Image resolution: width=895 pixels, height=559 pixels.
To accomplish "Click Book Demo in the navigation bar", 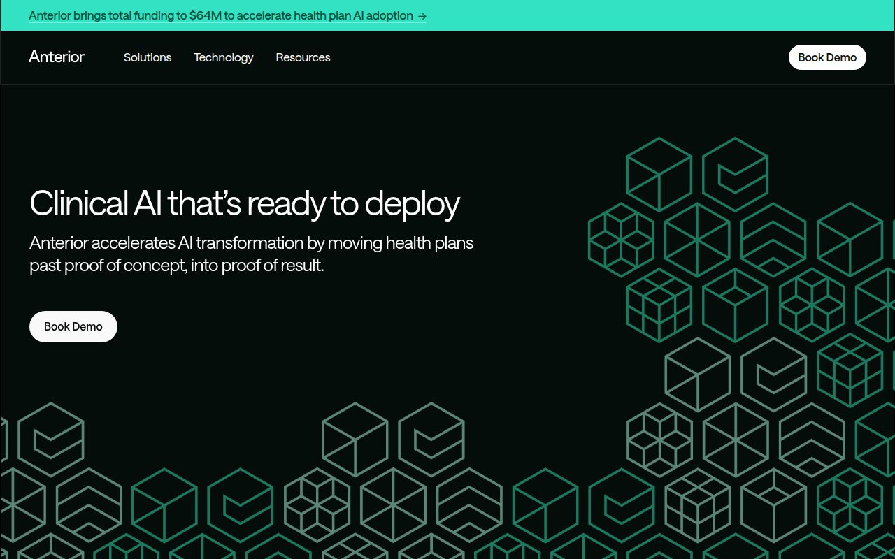I will pyautogui.click(x=827, y=57).
